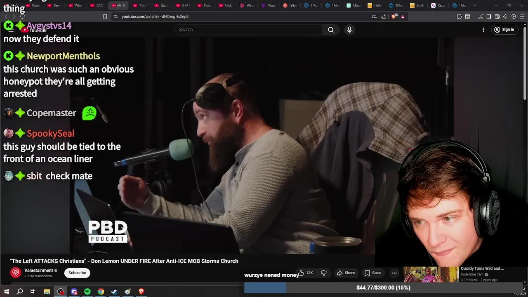Switch to the 'Dem' tab
Image resolution: width=528 pixels, height=297 pixels.
(x=54, y=5)
